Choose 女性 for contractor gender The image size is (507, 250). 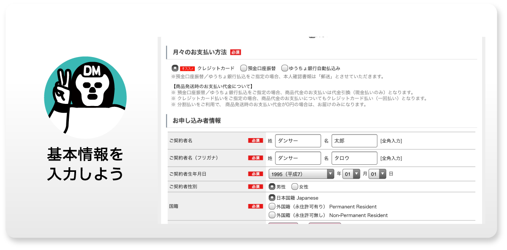pyautogui.click(x=294, y=187)
